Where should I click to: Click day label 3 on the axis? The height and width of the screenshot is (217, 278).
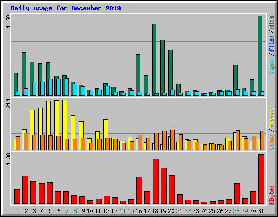pyautogui.click(x=34, y=211)
